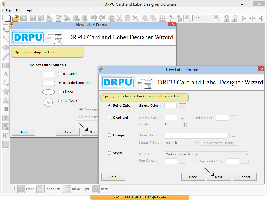
Task: Click the Lock padlock icon
Action: (226, 18)
